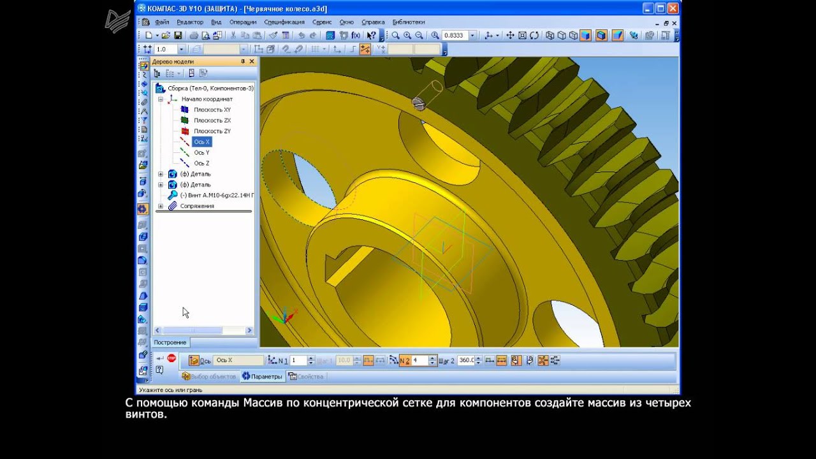816x459 pixels.
Task: Toggle ortho drawing mode icon
Action: point(353,49)
